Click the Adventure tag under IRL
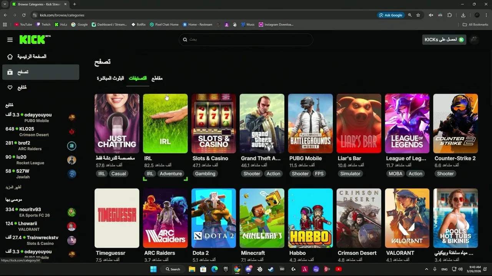492x276 pixels. (x=171, y=174)
